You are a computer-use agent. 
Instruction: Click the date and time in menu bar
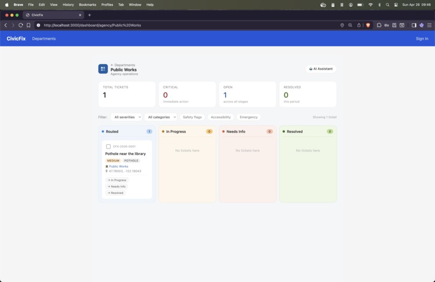416,5
